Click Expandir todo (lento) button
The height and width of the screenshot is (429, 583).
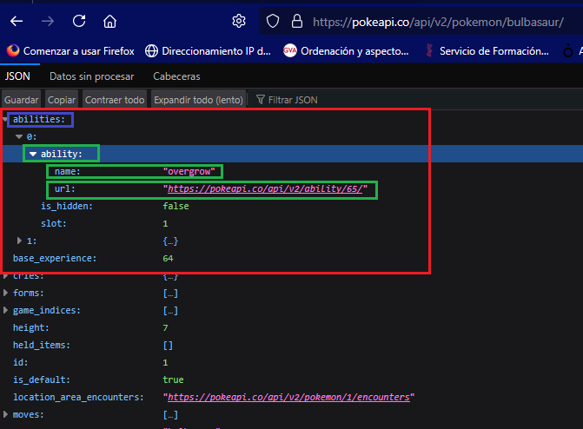(x=198, y=100)
